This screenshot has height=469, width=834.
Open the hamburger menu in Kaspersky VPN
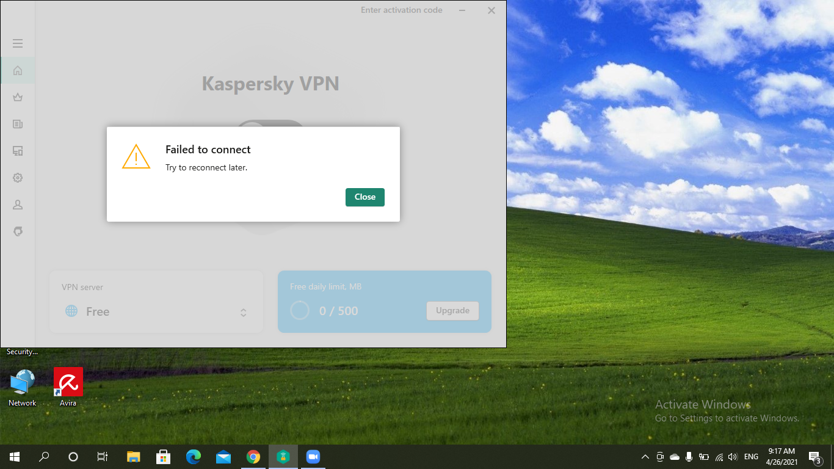[18, 43]
